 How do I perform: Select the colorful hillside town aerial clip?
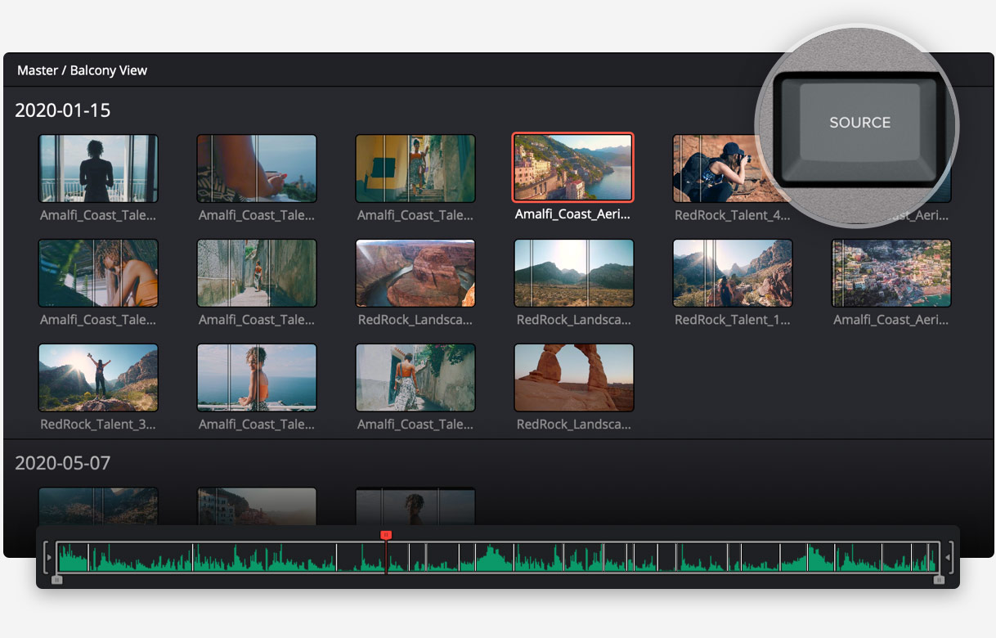(891, 272)
